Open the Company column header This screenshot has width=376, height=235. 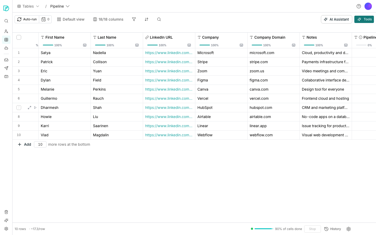(221, 37)
